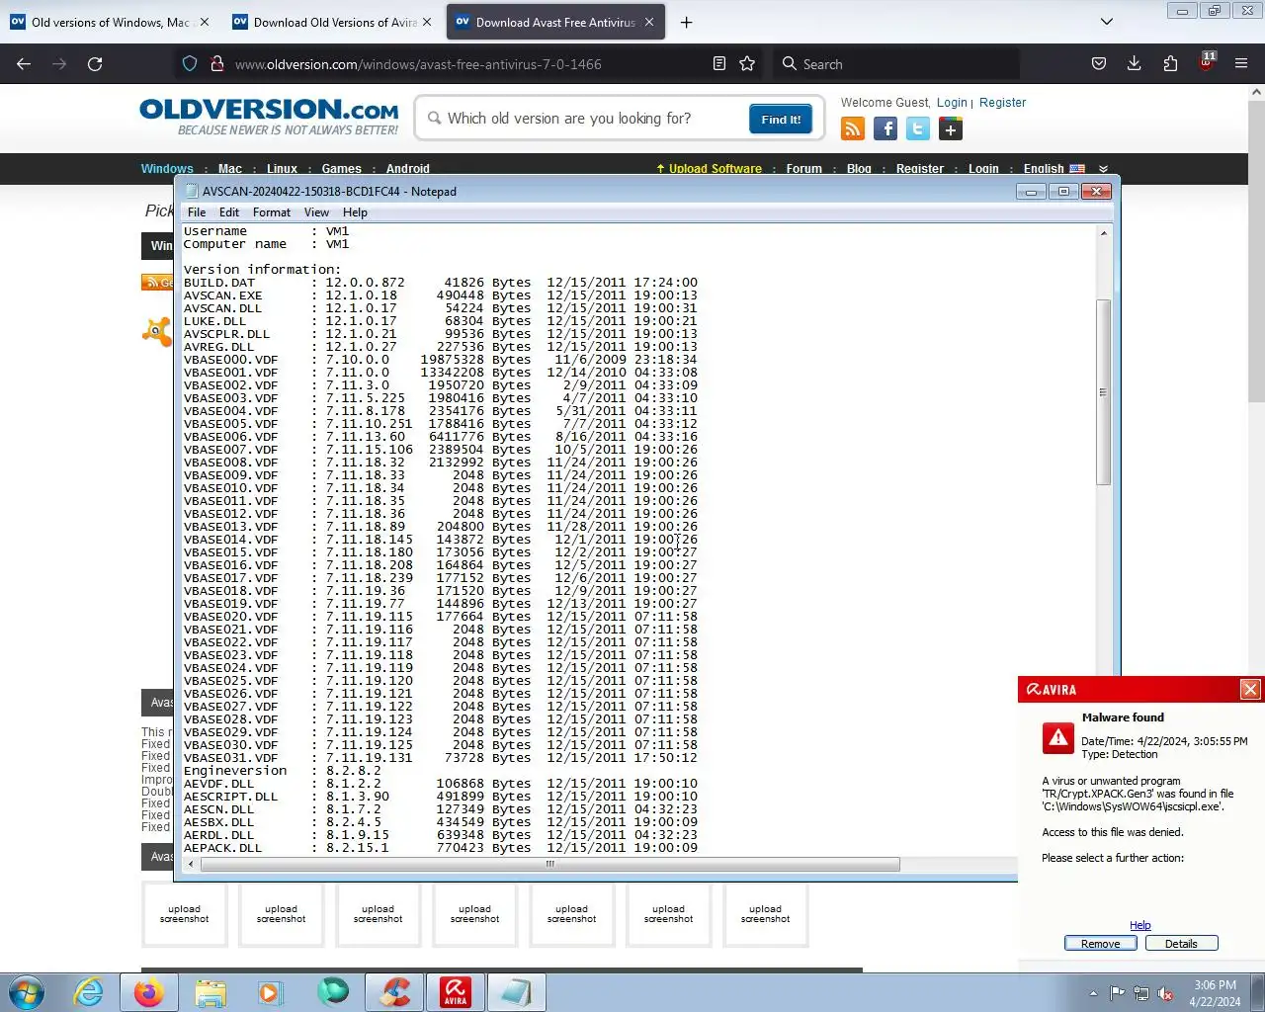Reload the page with the refresh icon
The image size is (1265, 1012).
pyautogui.click(x=95, y=63)
